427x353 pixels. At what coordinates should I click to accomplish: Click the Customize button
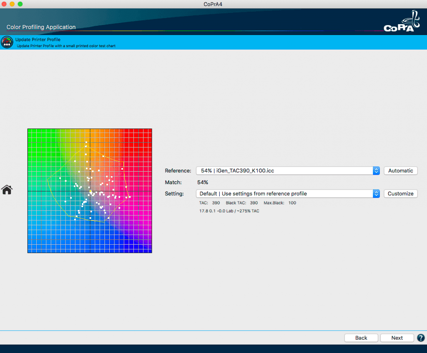[x=400, y=193]
